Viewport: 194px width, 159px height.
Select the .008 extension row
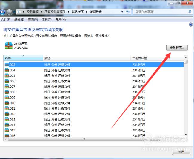coord(94,92)
